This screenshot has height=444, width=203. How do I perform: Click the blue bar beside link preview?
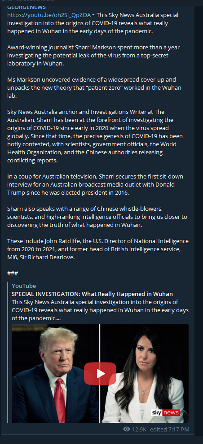pyautogui.click(x=8, y=353)
